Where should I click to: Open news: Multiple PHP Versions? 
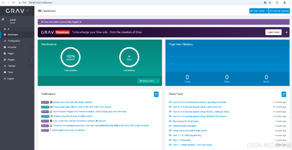point(200,116)
